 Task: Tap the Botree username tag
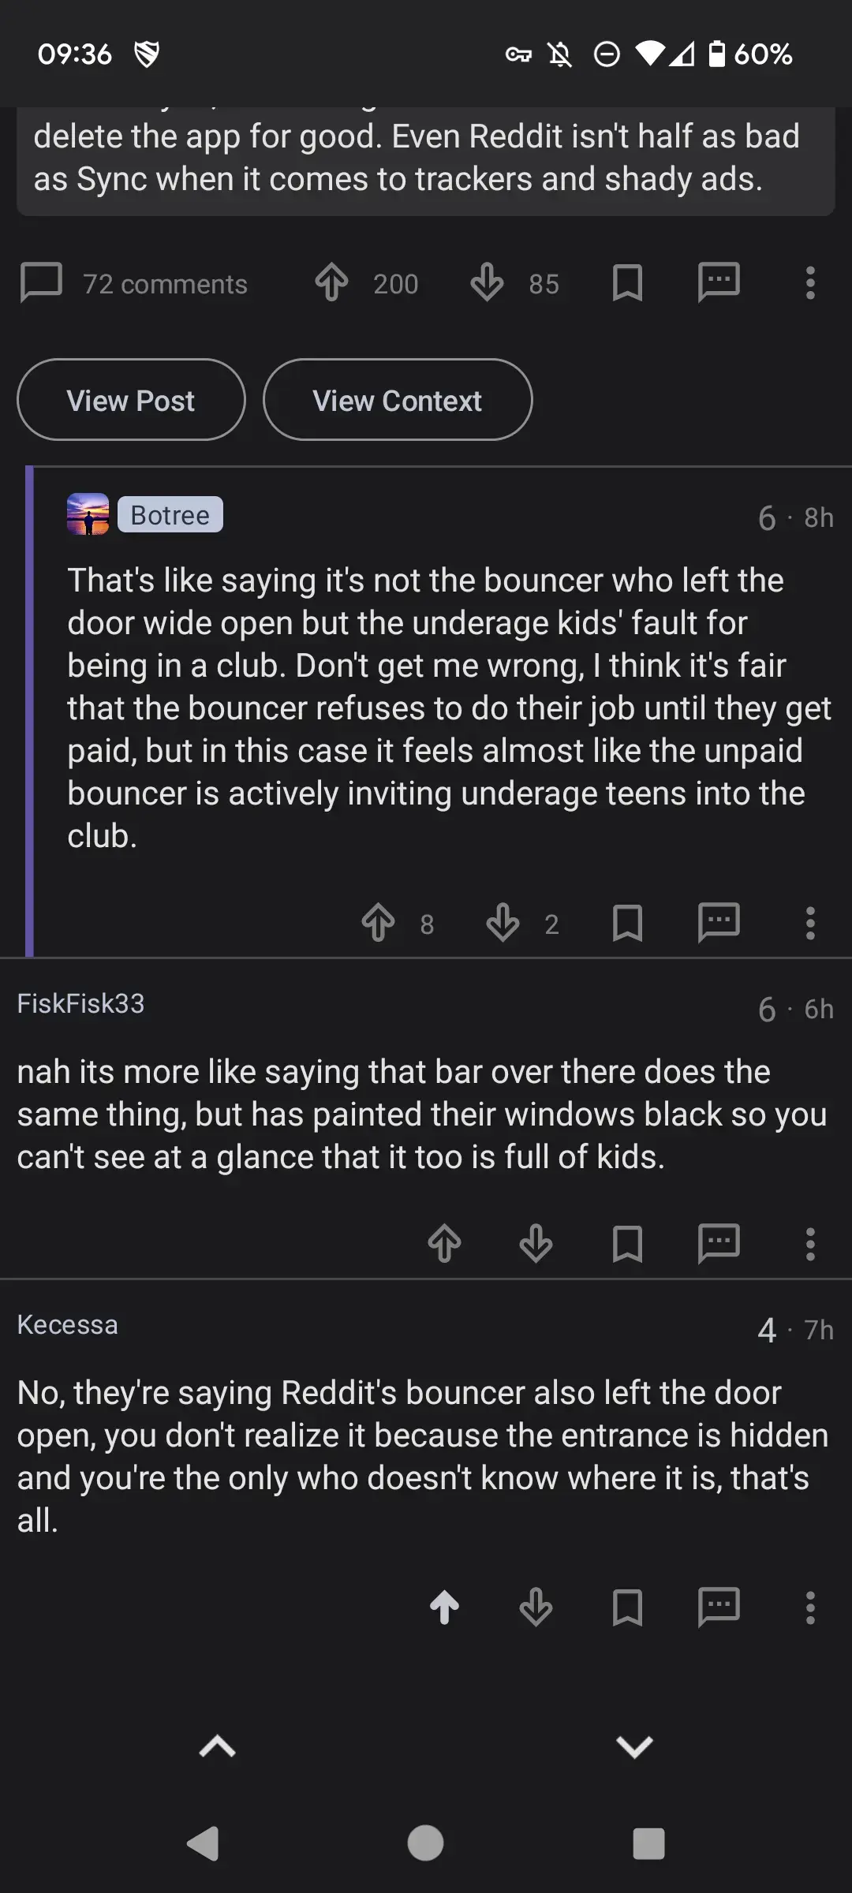tap(170, 514)
